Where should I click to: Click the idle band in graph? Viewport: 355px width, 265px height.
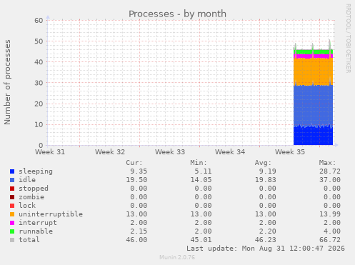coord(313,105)
